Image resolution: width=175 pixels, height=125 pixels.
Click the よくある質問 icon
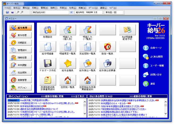click(x=146, y=57)
